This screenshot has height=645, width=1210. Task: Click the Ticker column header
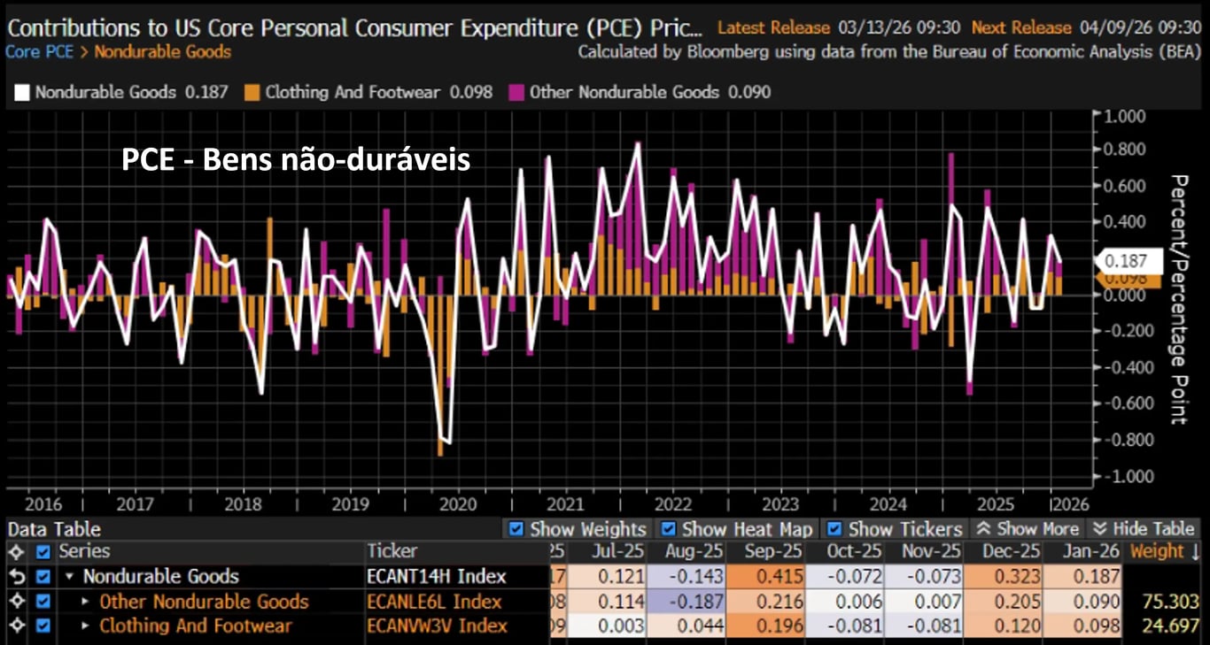click(392, 552)
